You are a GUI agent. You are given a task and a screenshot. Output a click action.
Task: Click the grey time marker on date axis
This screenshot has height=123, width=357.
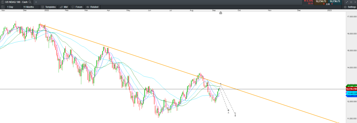[x=220, y=13]
